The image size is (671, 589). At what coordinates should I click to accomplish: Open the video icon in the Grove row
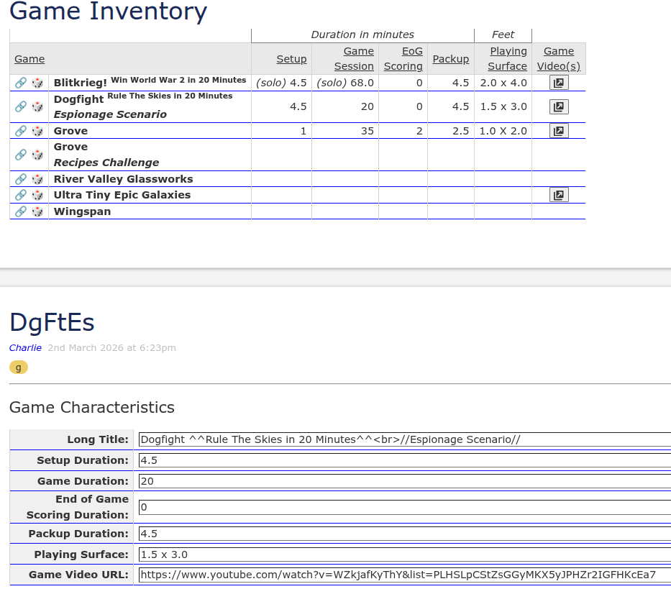coord(559,131)
